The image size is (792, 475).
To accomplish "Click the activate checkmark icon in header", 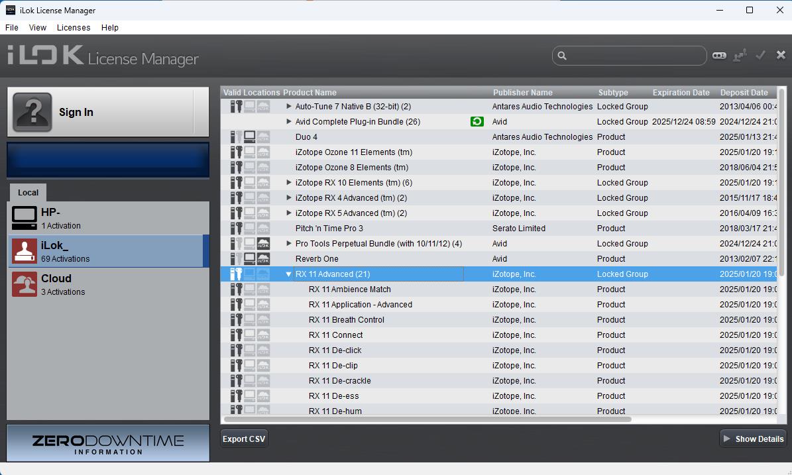I will pyautogui.click(x=761, y=55).
